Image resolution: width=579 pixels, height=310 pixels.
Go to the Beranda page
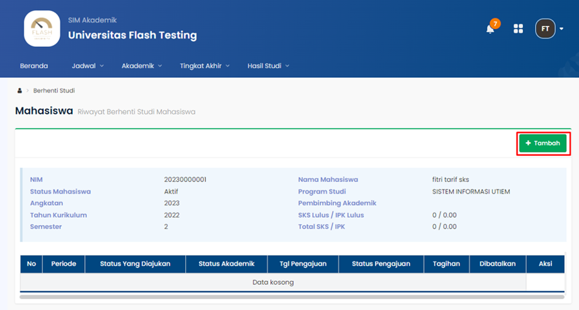(x=34, y=66)
